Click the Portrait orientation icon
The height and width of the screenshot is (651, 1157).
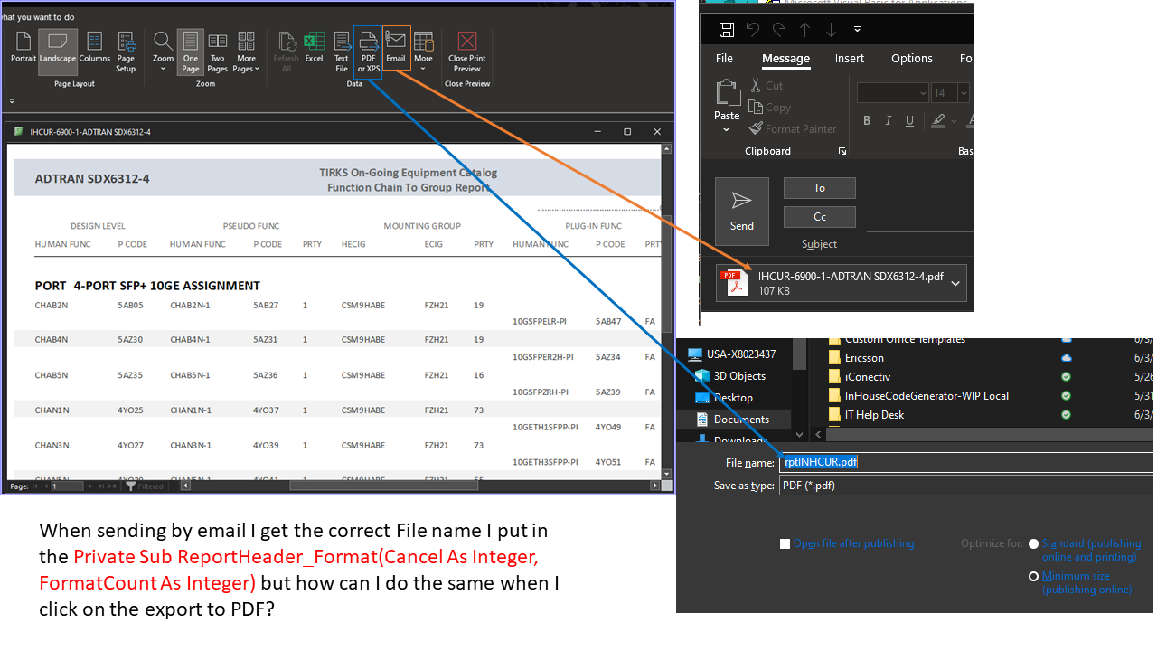click(x=24, y=46)
